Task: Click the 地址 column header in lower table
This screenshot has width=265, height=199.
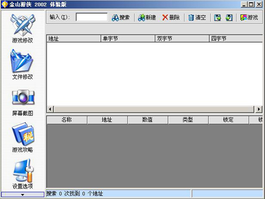Action: 107,120
